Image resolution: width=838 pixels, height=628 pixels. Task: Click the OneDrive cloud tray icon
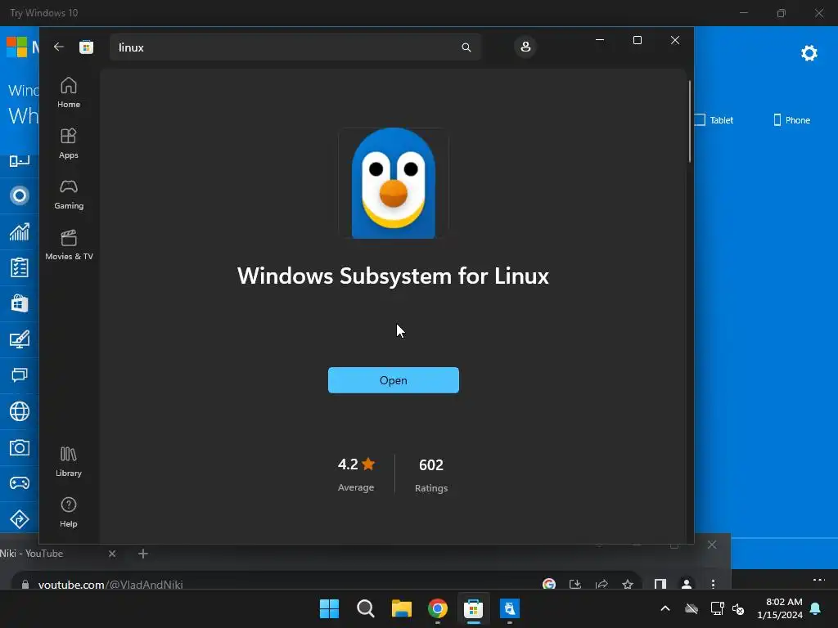692,608
